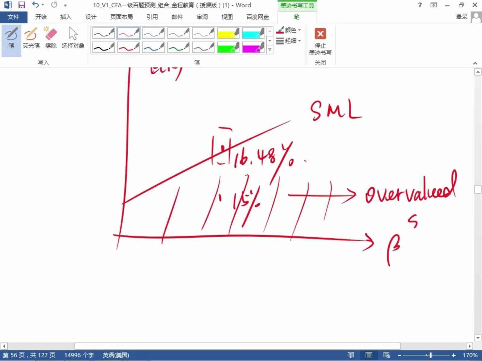The width and height of the screenshot is (482, 361).
Task: Save the document with floppy icon
Action: (22, 5)
